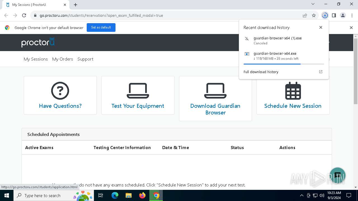
Task: Click the download progress bar
Action: click(x=284, y=64)
